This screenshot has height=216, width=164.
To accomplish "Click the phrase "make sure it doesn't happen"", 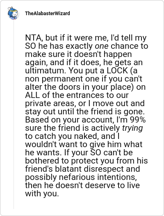I will (x=78, y=54).
